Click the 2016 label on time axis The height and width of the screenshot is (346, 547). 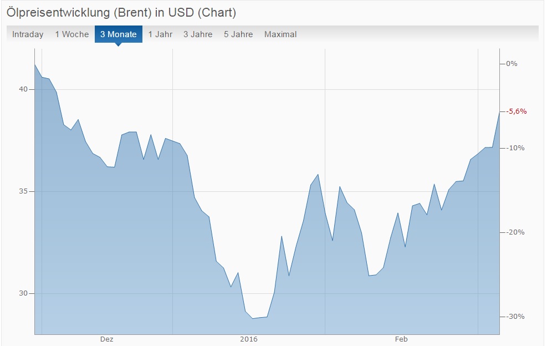click(x=249, y=339)
